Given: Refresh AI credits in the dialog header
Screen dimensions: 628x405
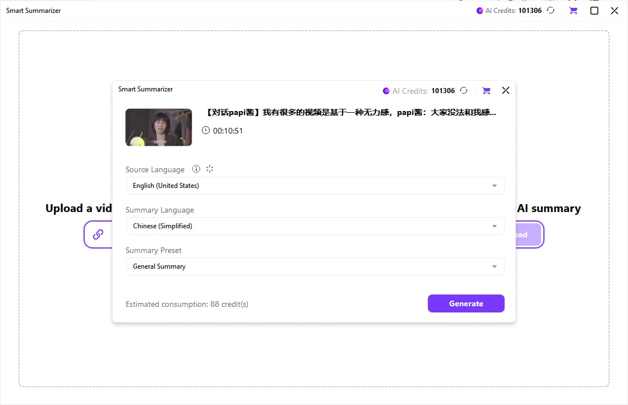Looking at the screenshot, I should tap(464, 90).
